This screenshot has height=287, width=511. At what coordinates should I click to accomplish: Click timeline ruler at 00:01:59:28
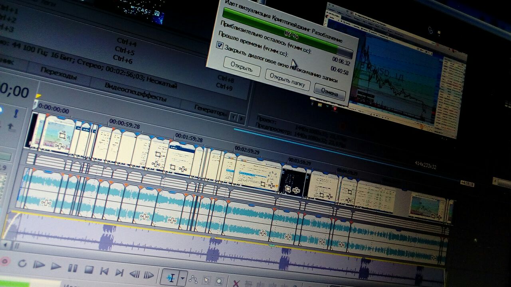tap(189, 139)
